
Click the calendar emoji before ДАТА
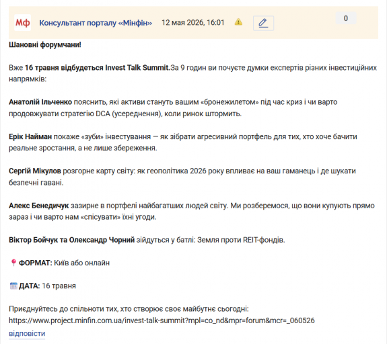point(13,286)
